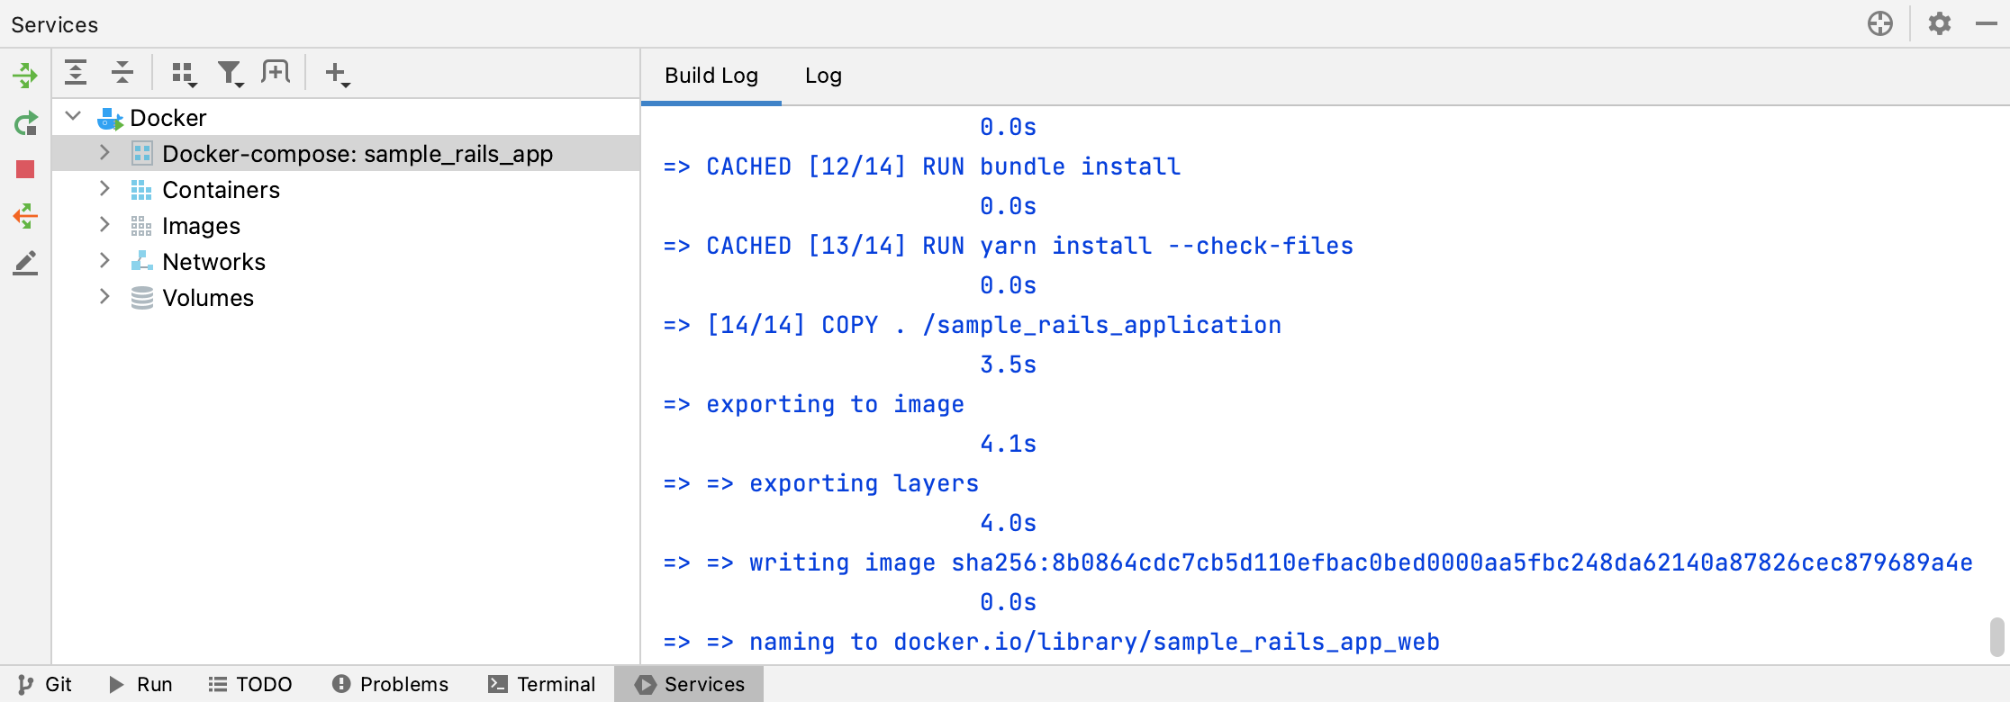Click the Collapse All toolbar icon
Screen dimensions: 2010x702
(122, 73)
